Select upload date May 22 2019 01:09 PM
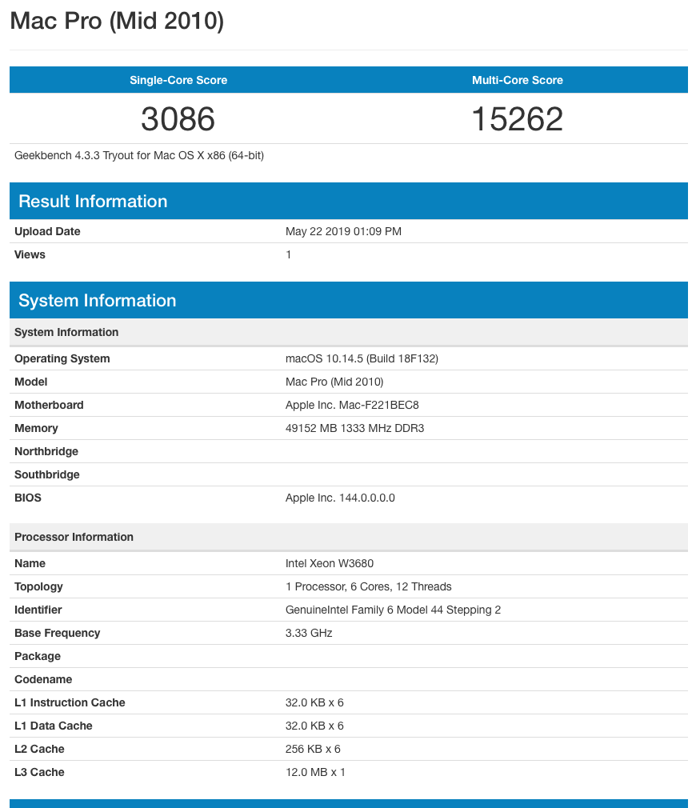696x808 pixels. tap(344, 231)
